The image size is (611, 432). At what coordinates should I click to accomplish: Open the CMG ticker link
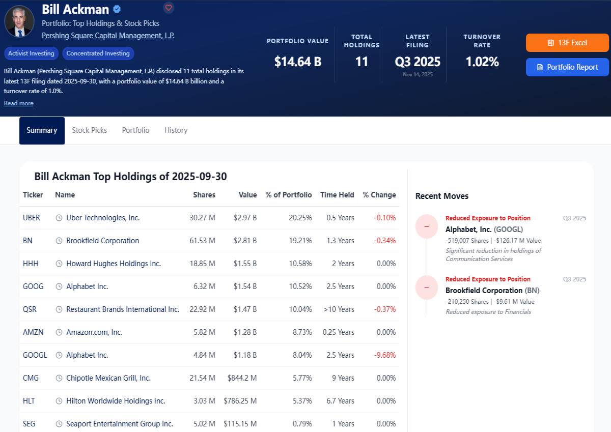tap(31, 378)
